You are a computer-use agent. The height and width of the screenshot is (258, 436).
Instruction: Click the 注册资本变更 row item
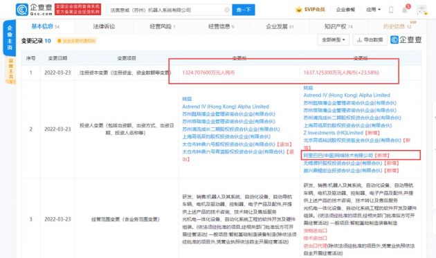click(x=125, y=73)
